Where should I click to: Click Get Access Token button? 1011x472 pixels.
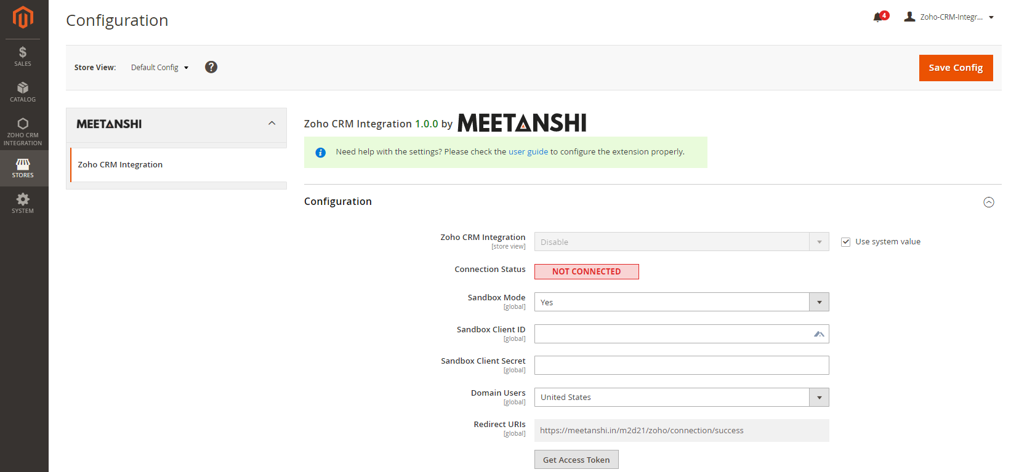pyautogui.click(x=576, y=460)
